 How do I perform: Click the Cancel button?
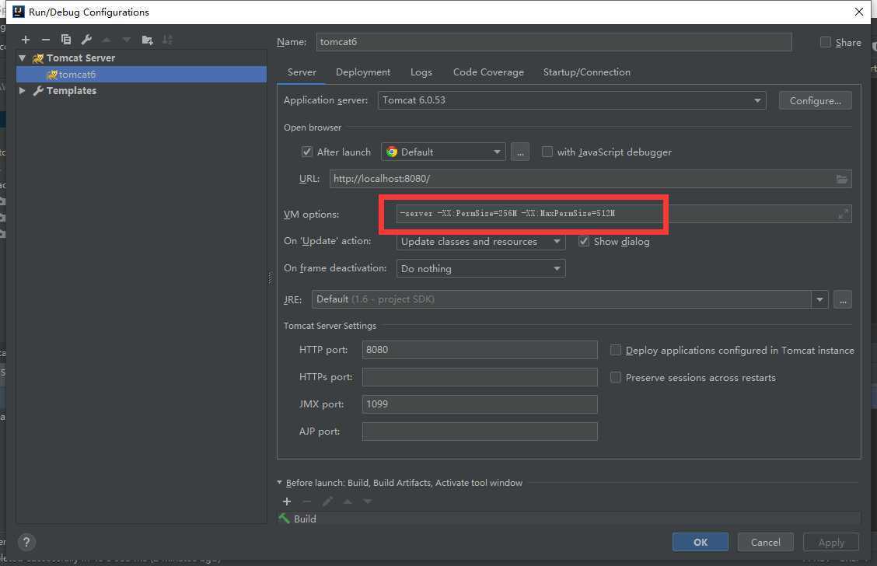point(766,542)
